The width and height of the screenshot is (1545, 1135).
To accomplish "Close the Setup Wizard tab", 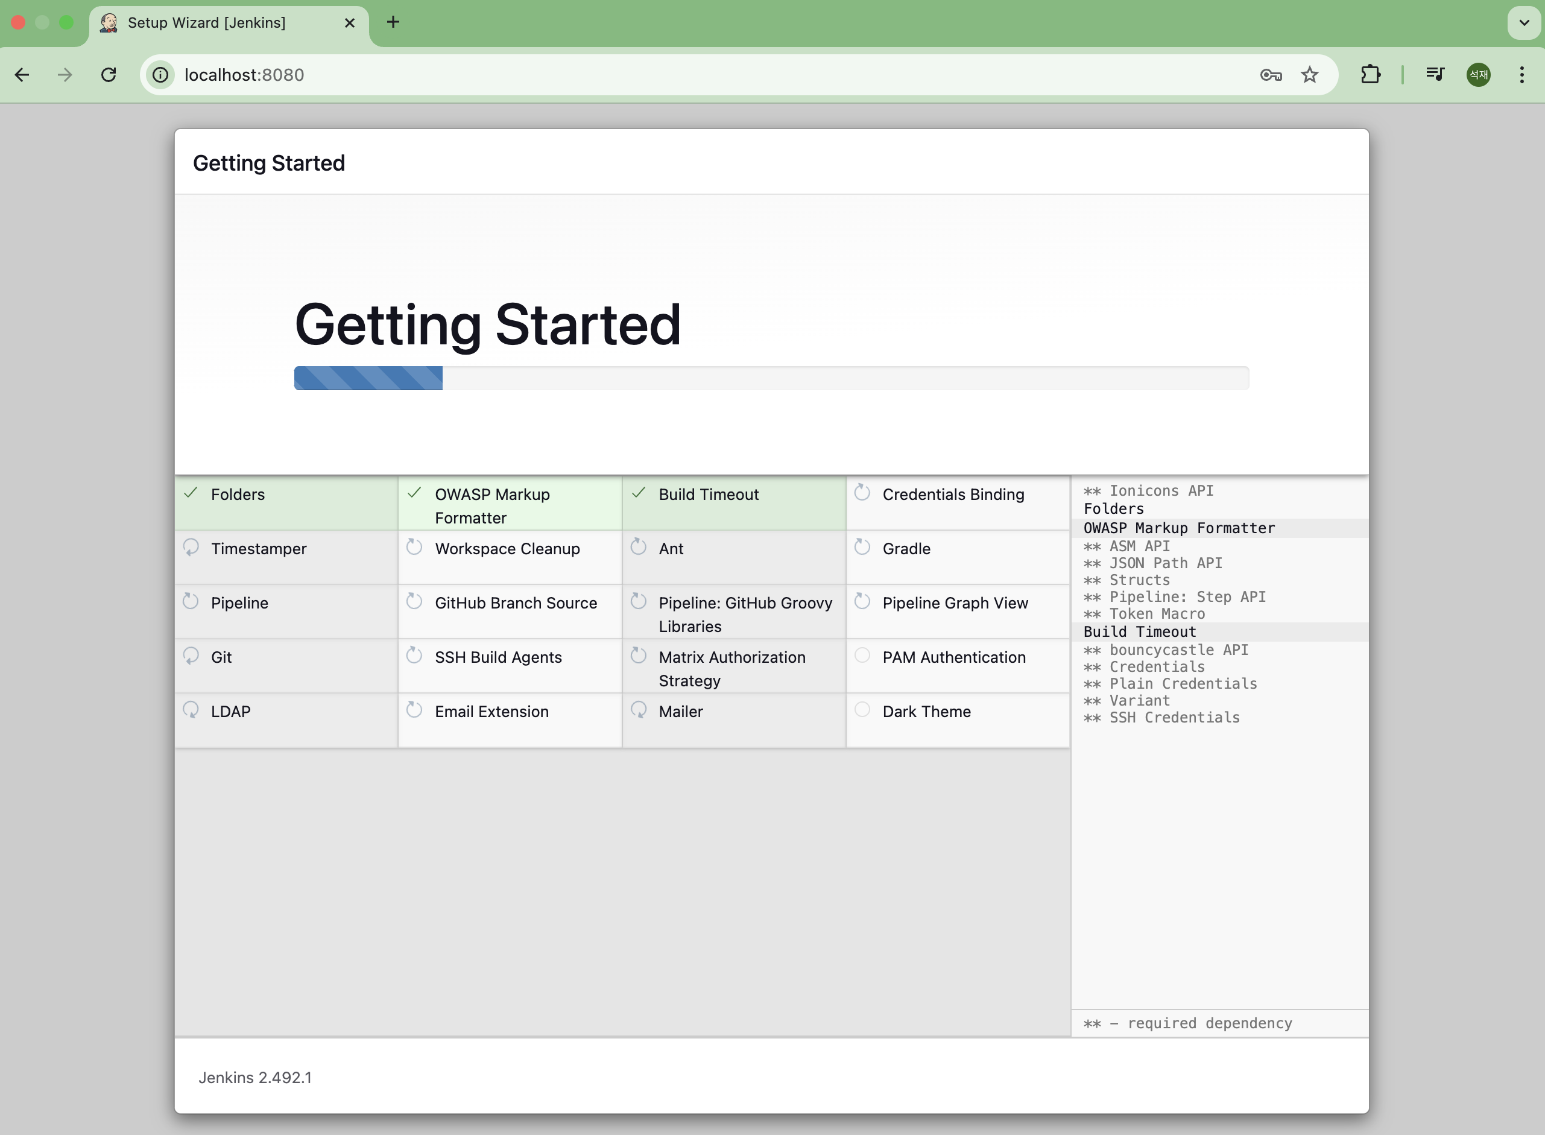I will click(350, 23).
